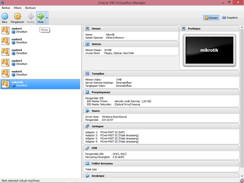The height and width of the screenshot is (183, 244).
Task: Click the Deskripsi section icon
Action: 88,176
